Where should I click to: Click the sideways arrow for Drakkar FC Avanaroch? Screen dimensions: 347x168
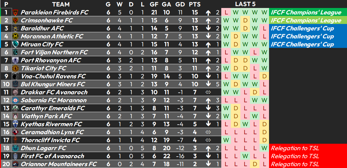[x=208, y=92]
